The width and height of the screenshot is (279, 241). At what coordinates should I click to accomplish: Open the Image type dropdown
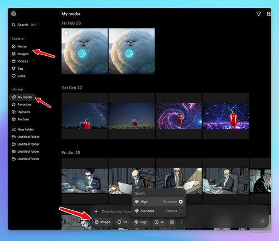pos(103,222)
